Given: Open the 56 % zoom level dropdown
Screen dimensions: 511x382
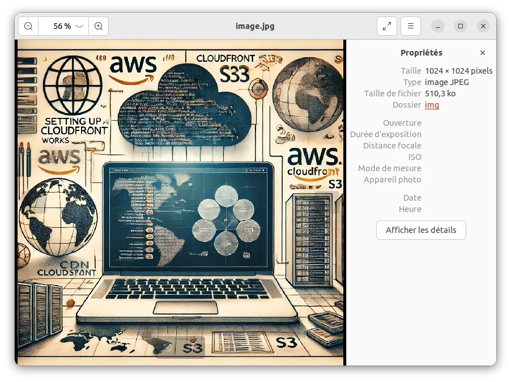Looking at the screenshot, I should click(63, 26).
